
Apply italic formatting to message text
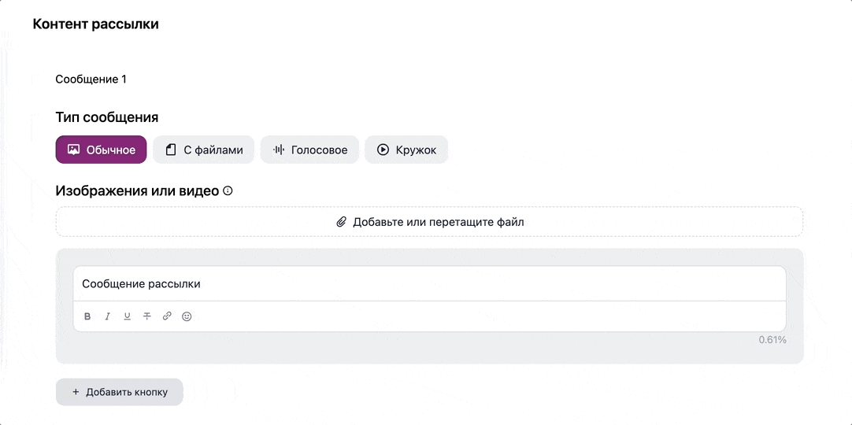click(108, 316)
